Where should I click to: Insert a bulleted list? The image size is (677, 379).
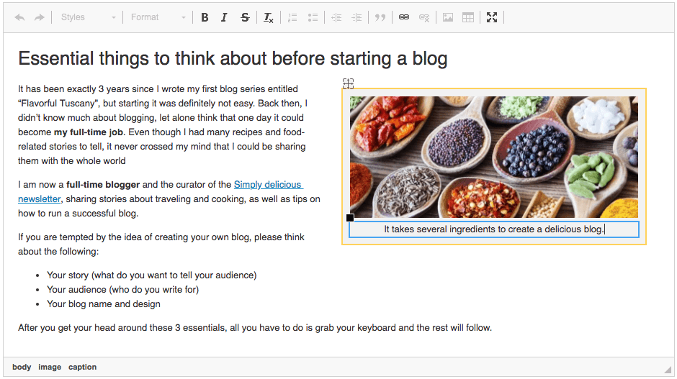pos(313,17)
